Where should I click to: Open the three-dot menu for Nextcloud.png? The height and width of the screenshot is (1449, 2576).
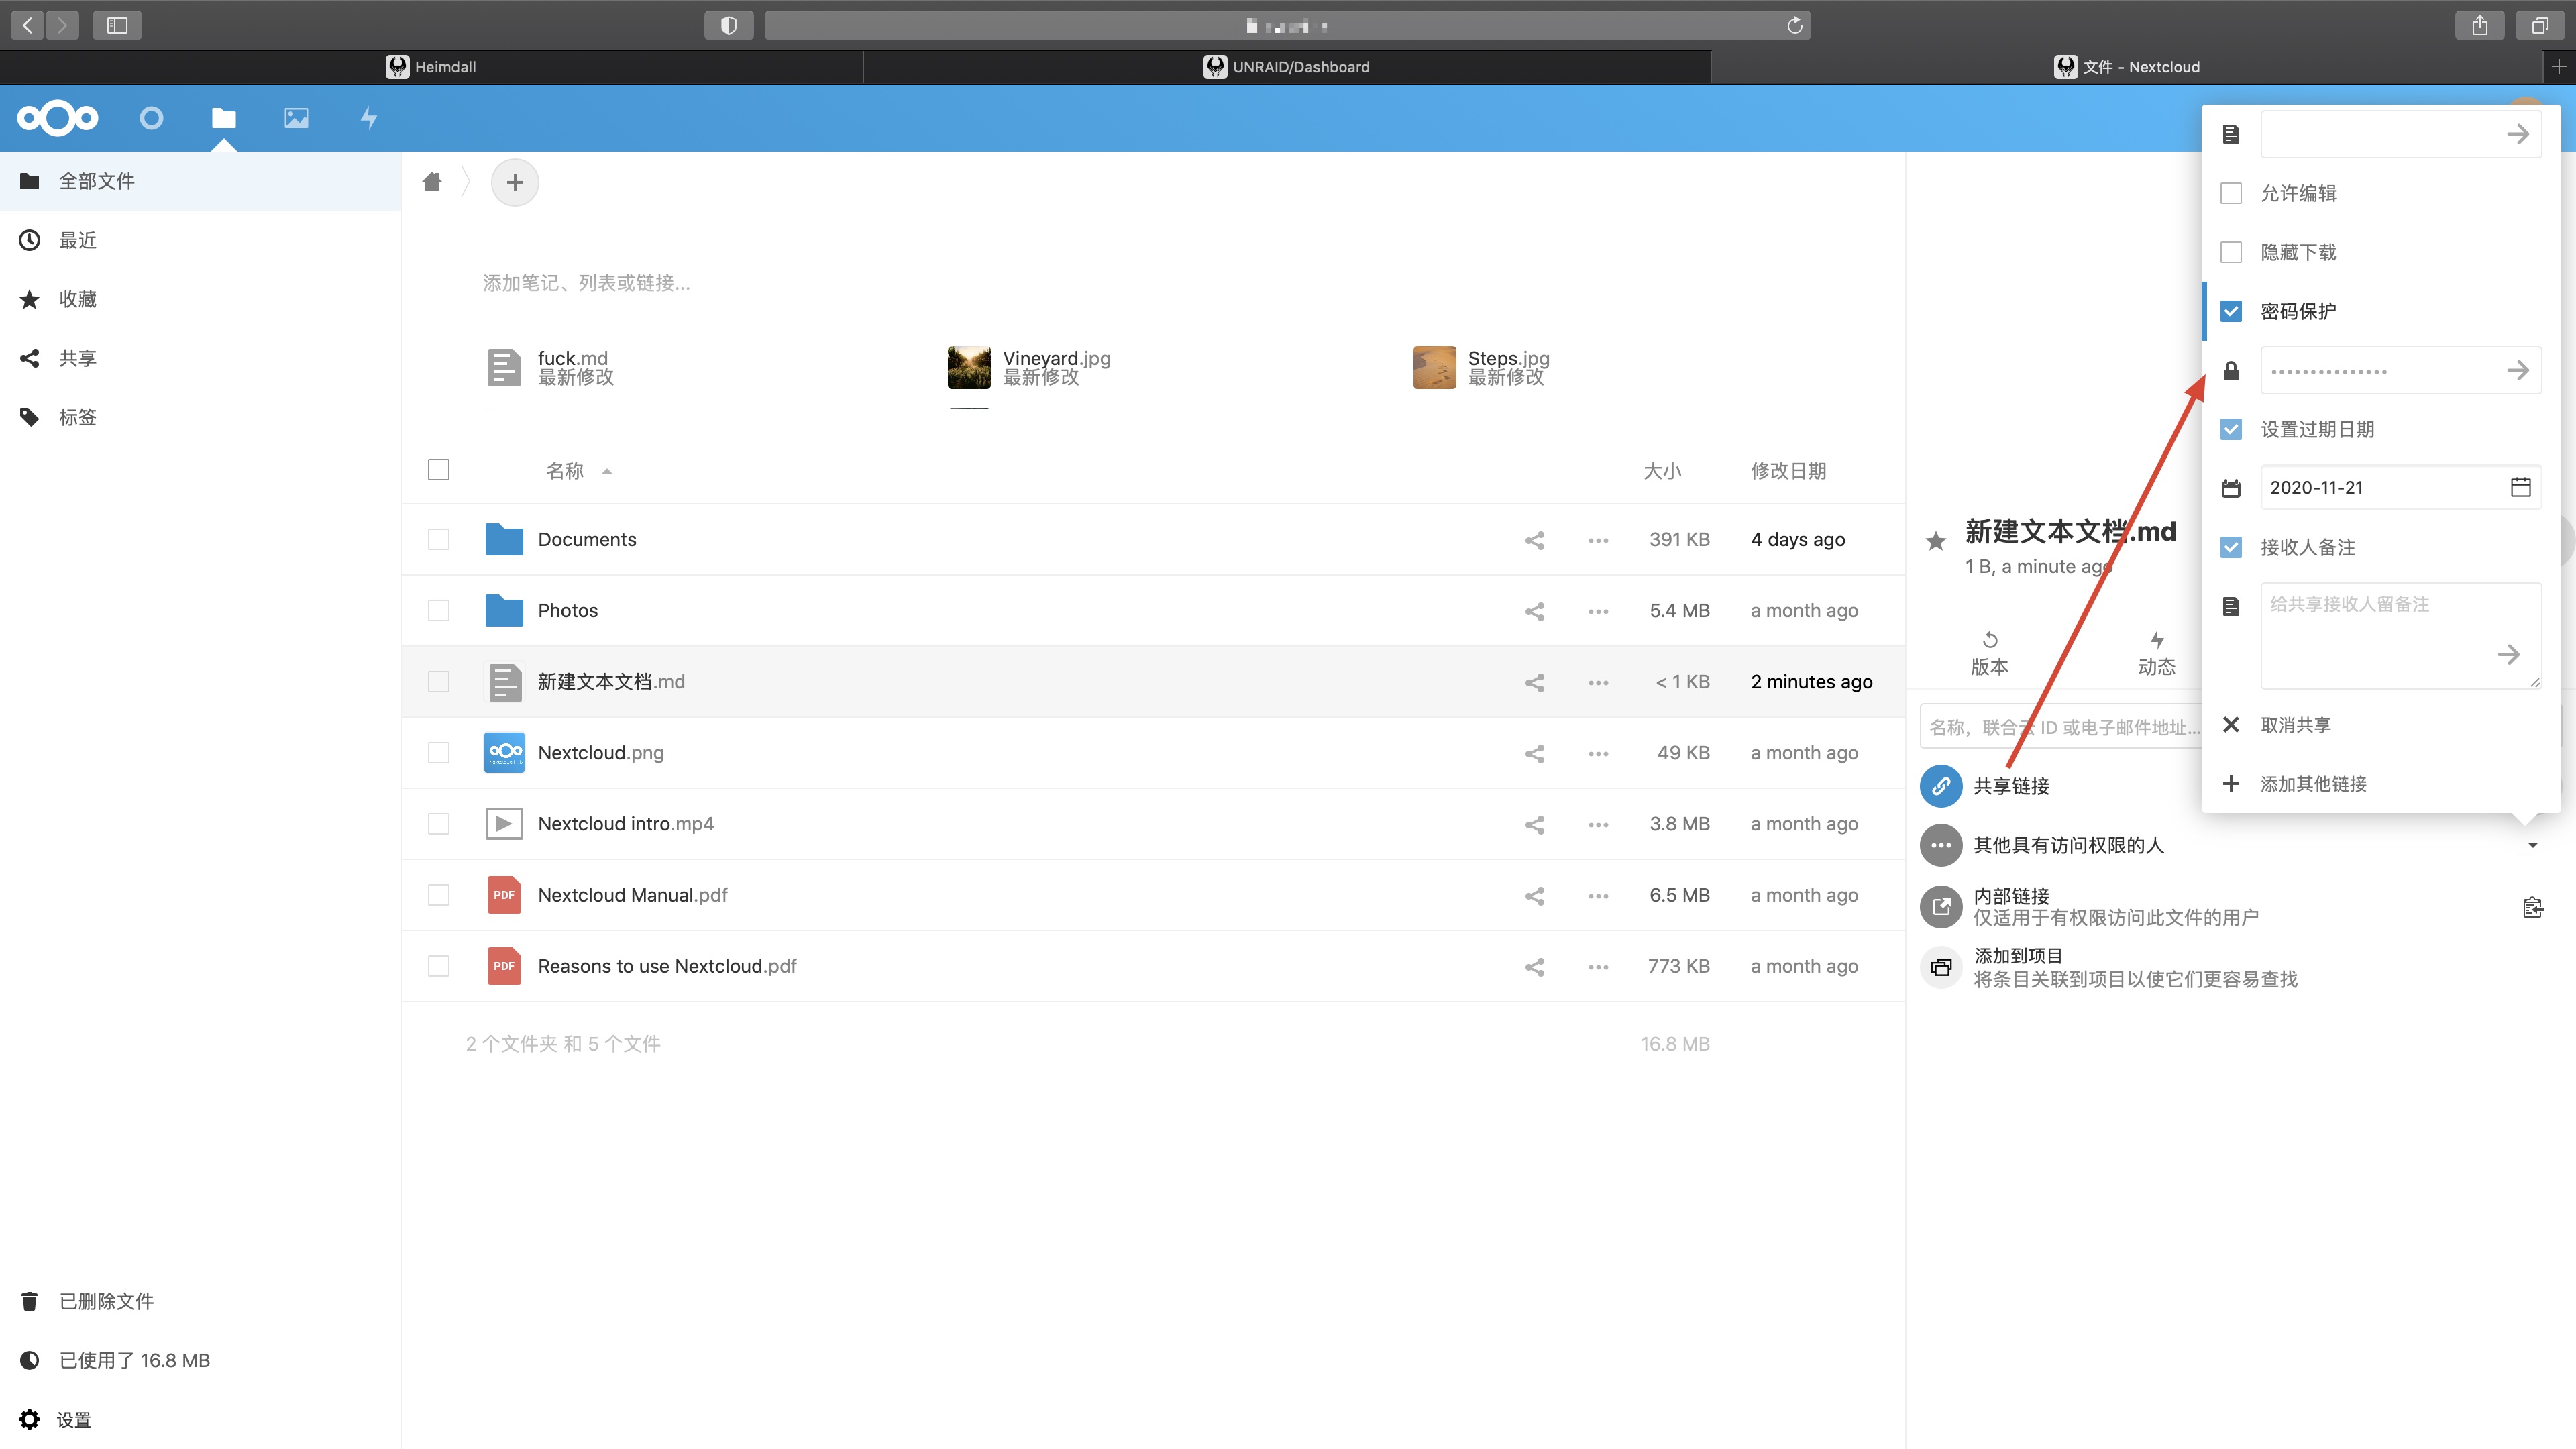(1598, 753)
